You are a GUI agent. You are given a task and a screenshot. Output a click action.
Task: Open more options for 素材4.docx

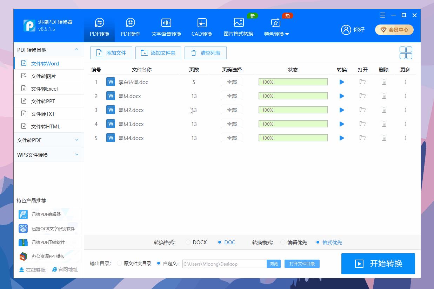click(405, 138)
